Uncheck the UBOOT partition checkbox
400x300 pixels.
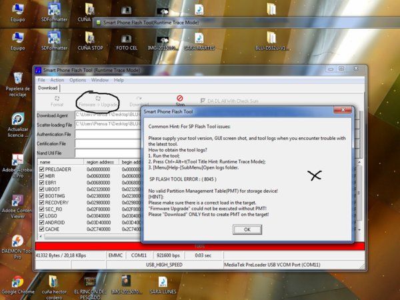41,189
